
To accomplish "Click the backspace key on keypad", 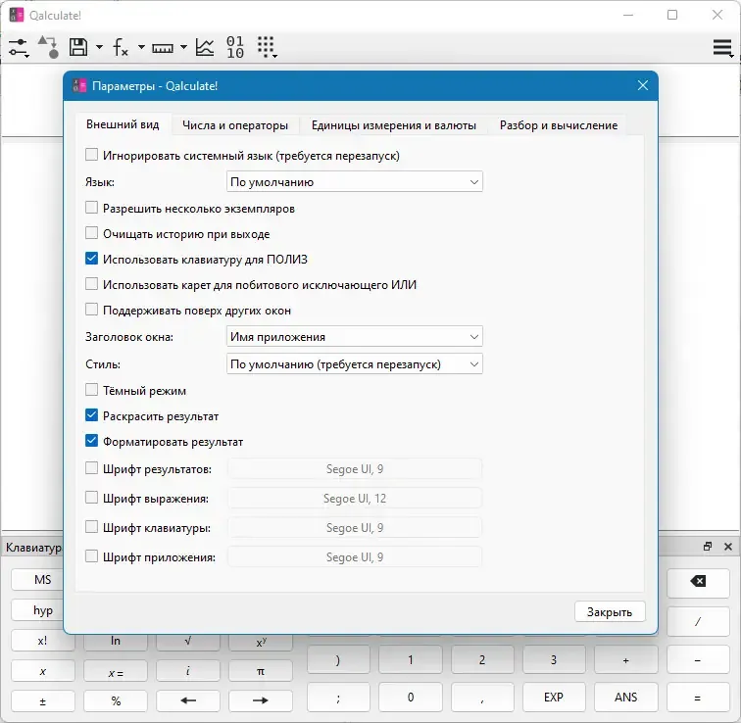I will click(x=698, y=581).
